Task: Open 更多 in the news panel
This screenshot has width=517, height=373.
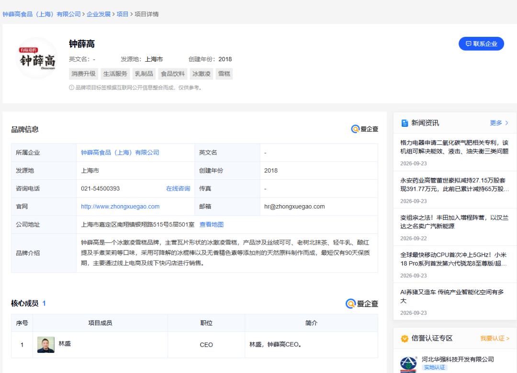Action: [499, 123]
